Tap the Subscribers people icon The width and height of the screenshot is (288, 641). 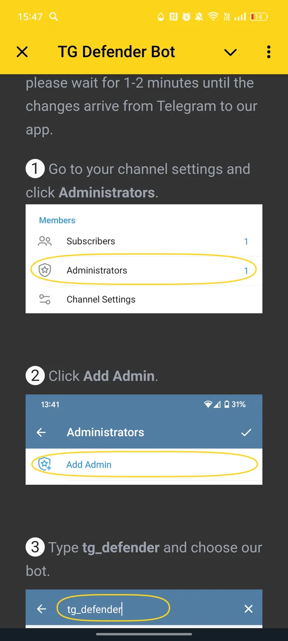pyautogui.click(x=45, y=241)
